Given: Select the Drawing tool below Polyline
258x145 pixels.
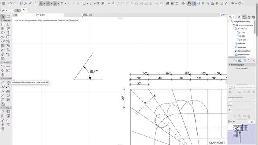Looking at the screenshot, I should (x=3, y=104).
